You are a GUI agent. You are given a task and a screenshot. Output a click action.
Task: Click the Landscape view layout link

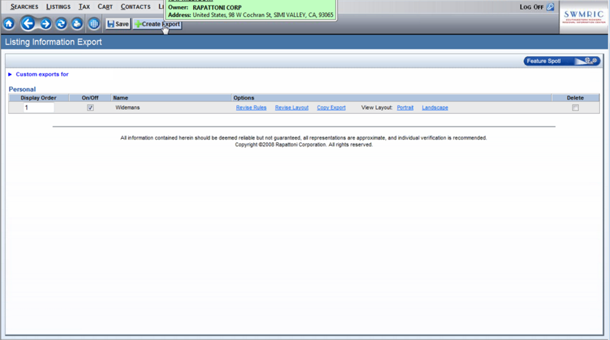[434, 108]
